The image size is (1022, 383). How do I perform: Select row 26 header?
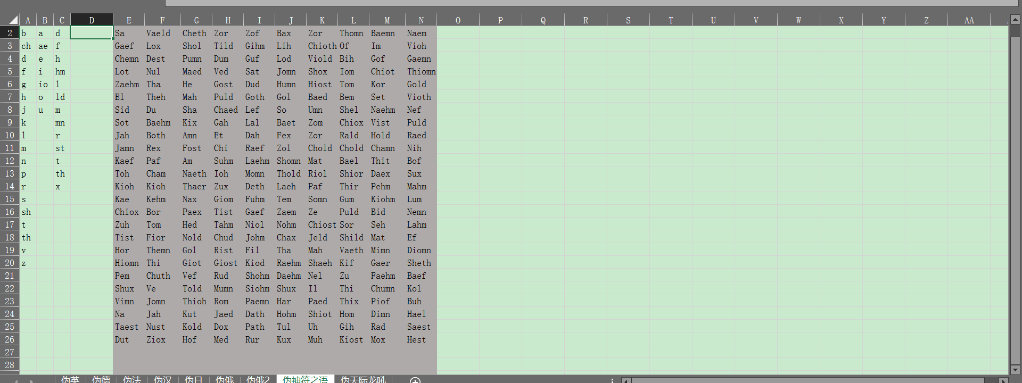10,339
